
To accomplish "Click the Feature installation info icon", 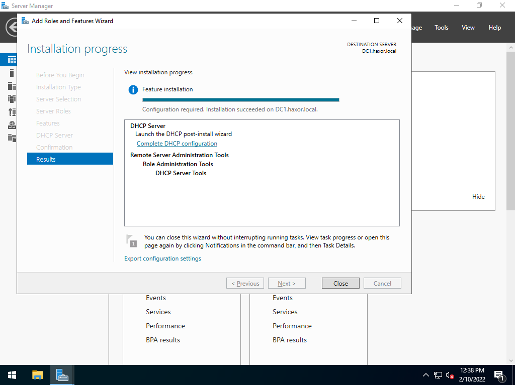I will click(133, 89).
